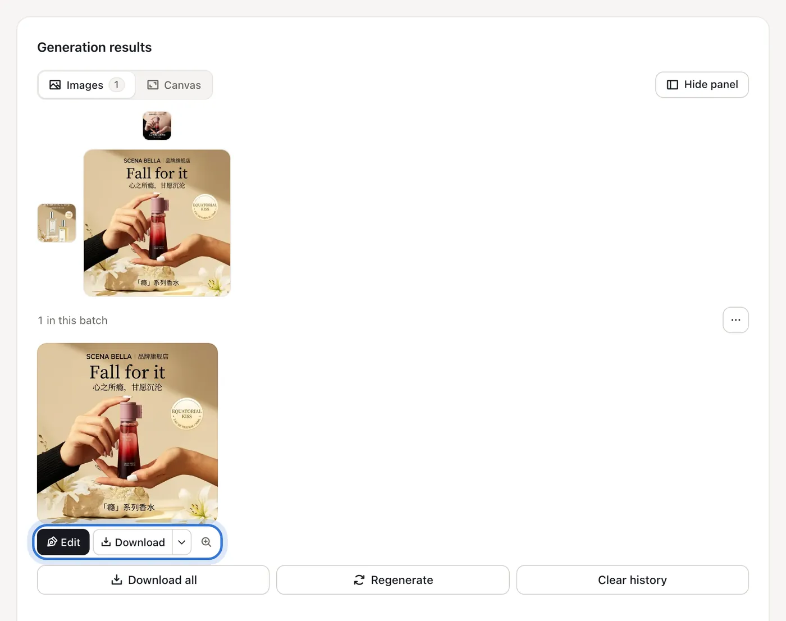Screen dimensions: 786x621
Task: Click the Hide panel button
Action: (702, 85)
